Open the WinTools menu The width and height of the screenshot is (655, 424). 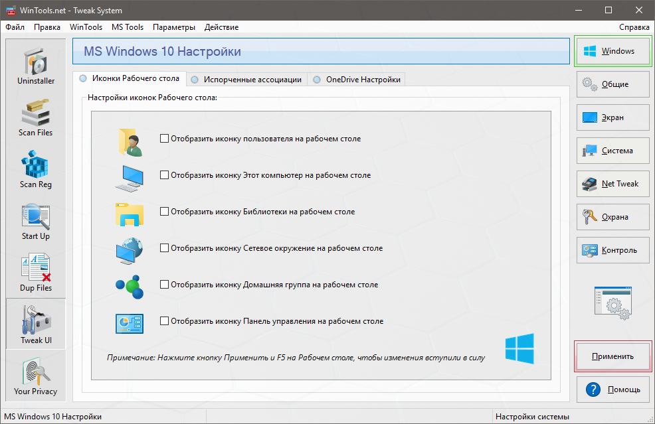coord(86,27)
